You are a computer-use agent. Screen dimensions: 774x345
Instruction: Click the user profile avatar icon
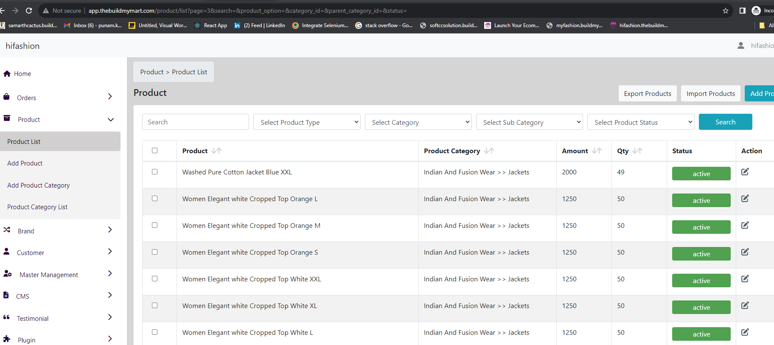click(741, 45)
